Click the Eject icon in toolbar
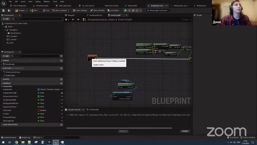Image resolution: width=257 pixels, height=145 pixels. tap(137, 10)
